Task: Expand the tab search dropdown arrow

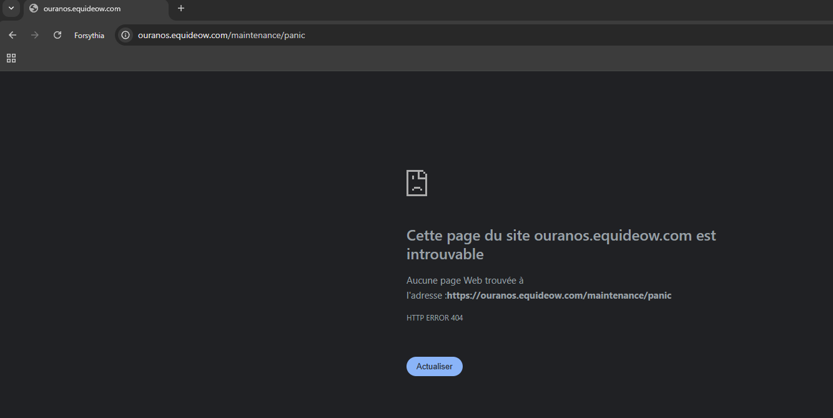Action: (11, 8)
